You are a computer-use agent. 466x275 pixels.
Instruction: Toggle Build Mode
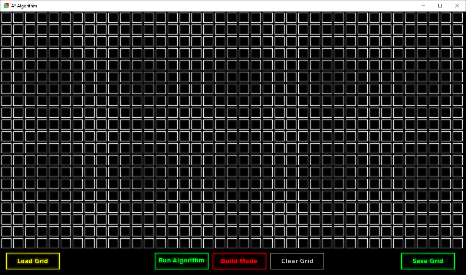(x=239, y=261)
